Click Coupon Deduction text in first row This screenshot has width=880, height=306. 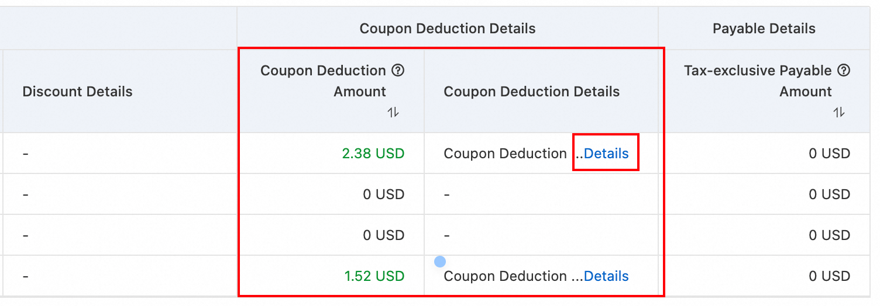506,154
